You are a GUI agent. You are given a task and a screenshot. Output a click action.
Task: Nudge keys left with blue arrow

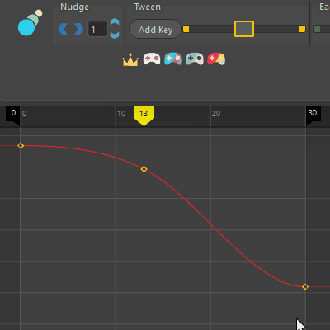pyautogui.click(x=63, y=29)
